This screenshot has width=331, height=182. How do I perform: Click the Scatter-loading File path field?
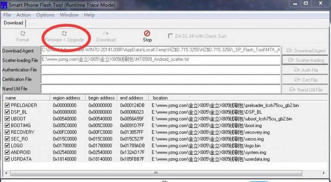pos(160,60)
